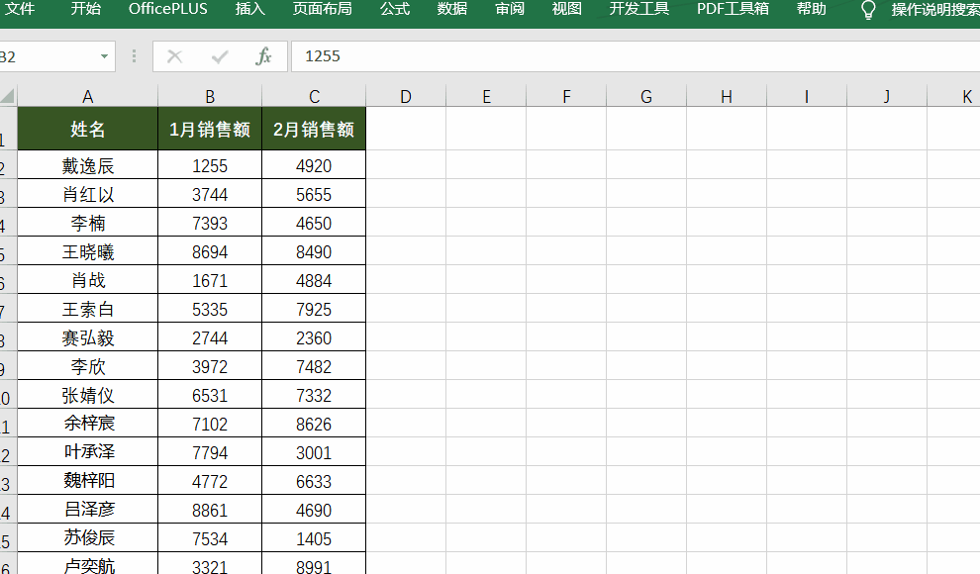This screenshot has width=980, height=574.
Task: Select the cell with value 1671
Action: 210,280
